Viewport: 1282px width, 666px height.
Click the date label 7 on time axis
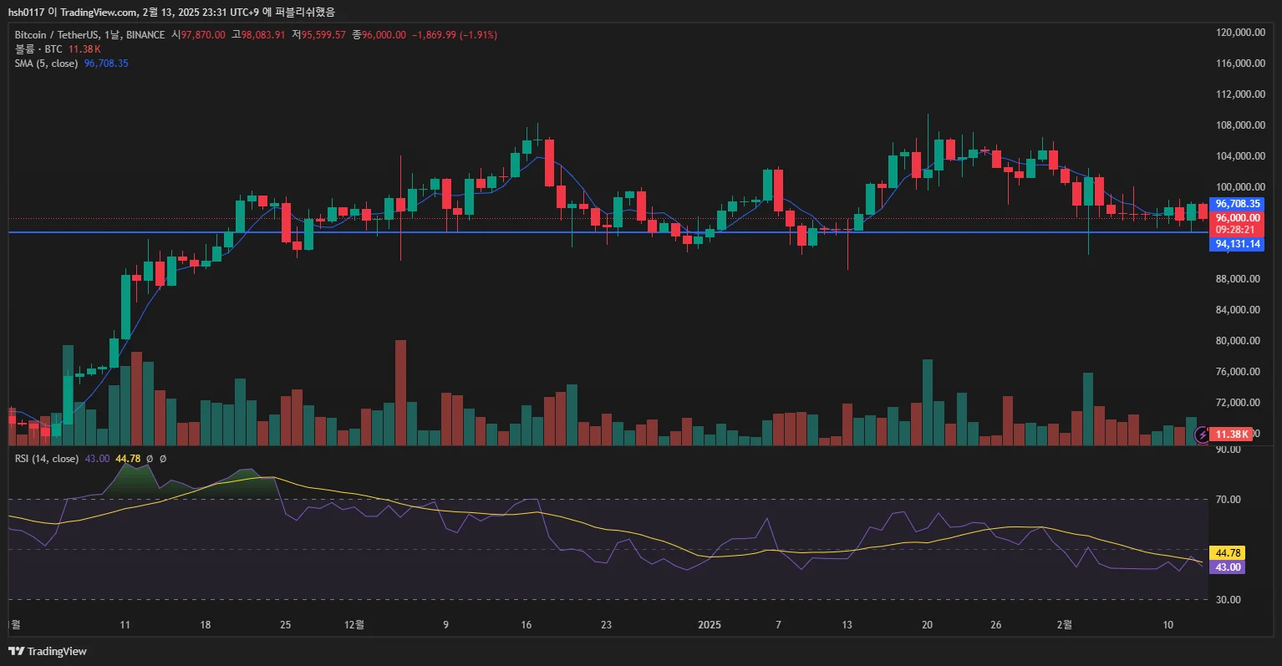[778, 625]
